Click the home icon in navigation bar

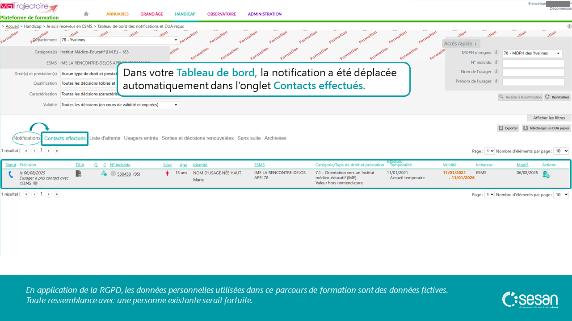pos(86,14)
